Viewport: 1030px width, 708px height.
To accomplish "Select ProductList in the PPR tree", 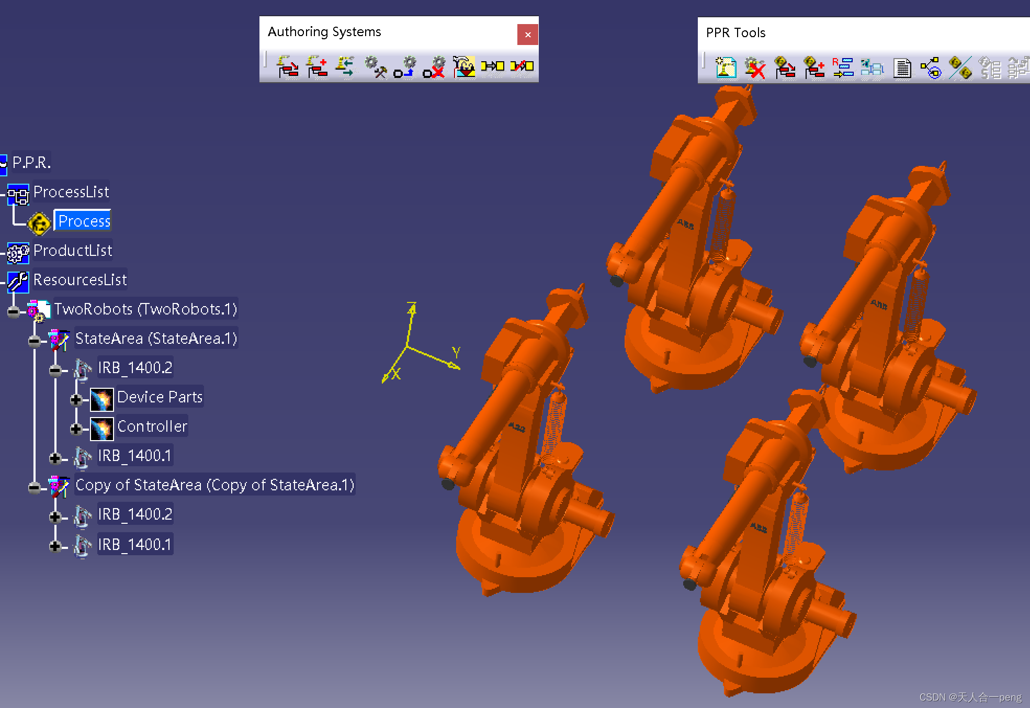I will [x=72, y=251].
